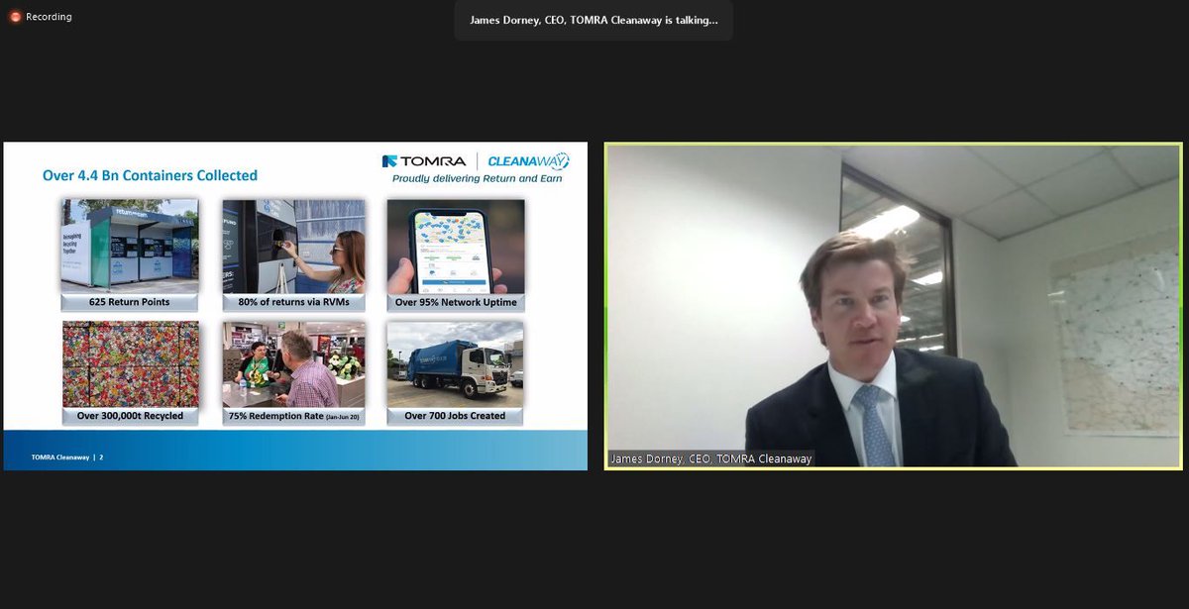Select the speaker video tile of James Dorney

tap(894, 306)
